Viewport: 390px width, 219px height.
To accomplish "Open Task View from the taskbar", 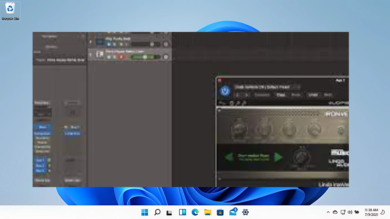I will pos(170,212).
